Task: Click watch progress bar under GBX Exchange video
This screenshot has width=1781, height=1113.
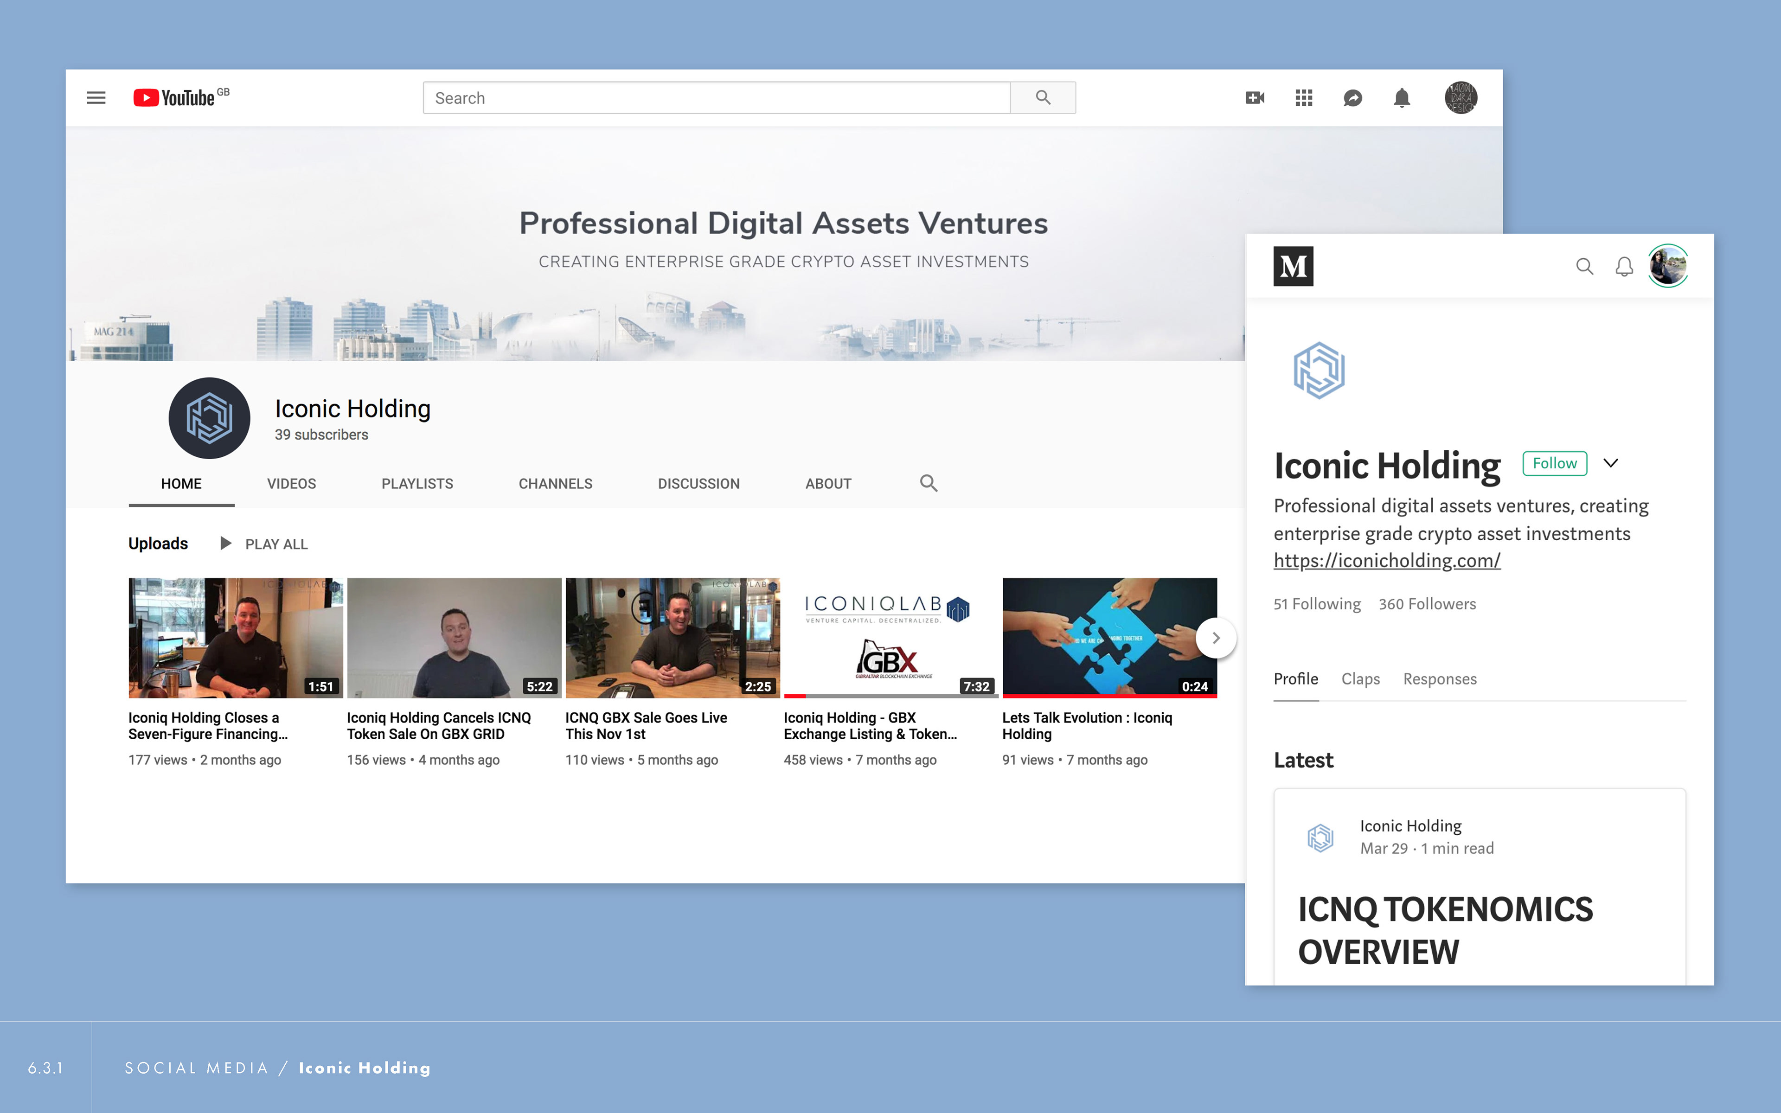Action: pyautogui.click(x=890, y=696)
